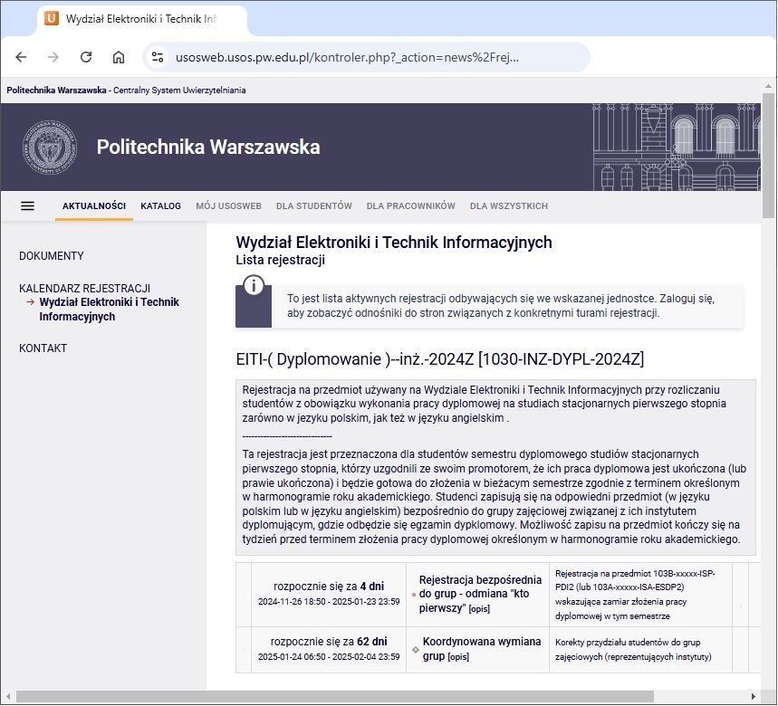Viewport: 778px width, 706px height.
Task: Reload the page with the refresh icon
Action: (86, 58)
